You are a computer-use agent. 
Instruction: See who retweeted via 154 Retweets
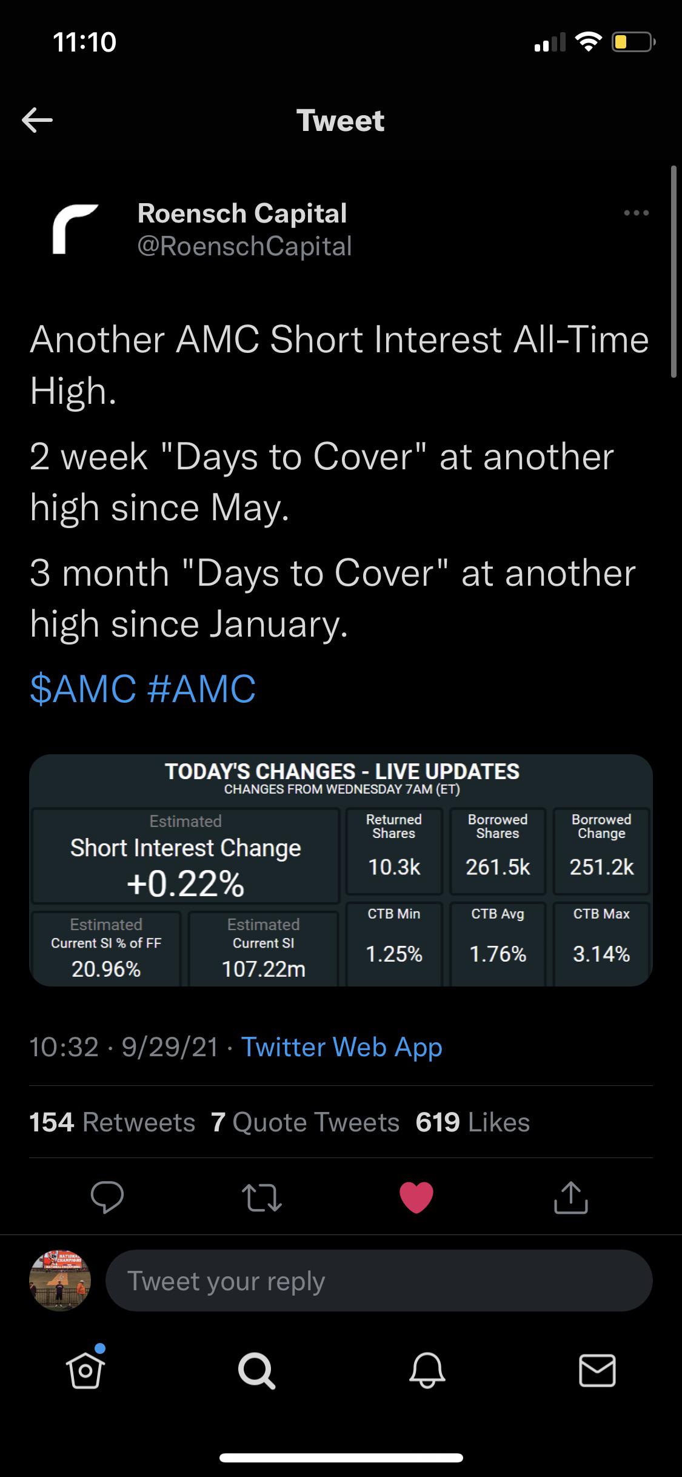click(x=112, y=1122)
